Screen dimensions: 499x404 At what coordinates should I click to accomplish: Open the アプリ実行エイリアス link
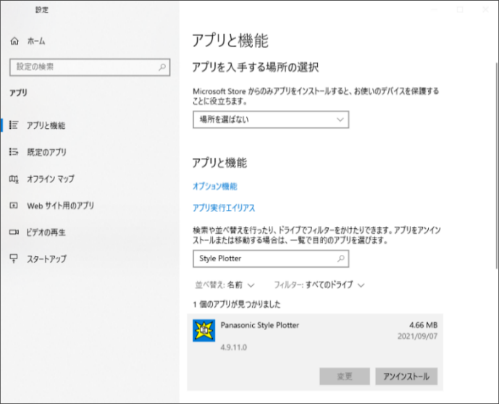point(224,208)
